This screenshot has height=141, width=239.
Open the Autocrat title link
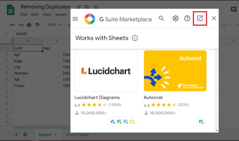tap(153, 98)
